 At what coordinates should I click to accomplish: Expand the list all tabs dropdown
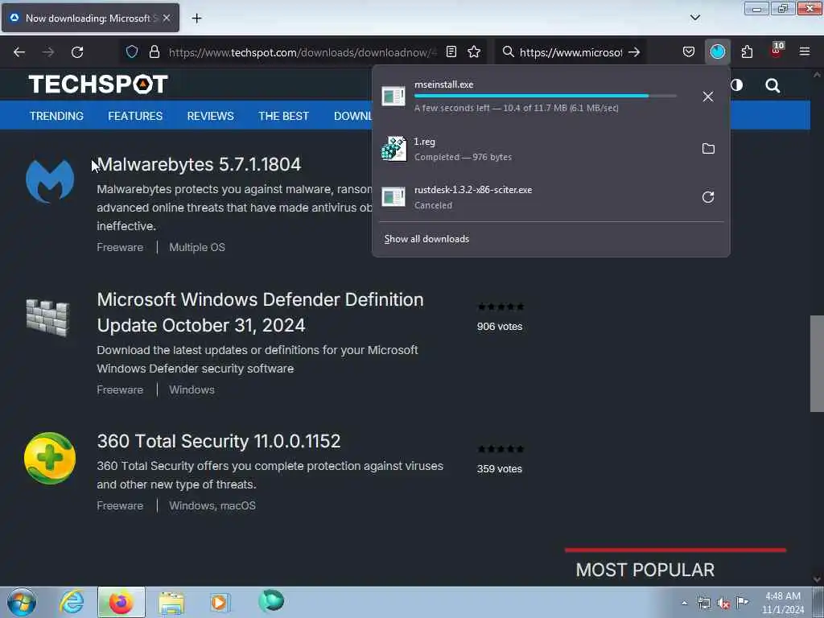pyautogui.click(x=694, y=18)
